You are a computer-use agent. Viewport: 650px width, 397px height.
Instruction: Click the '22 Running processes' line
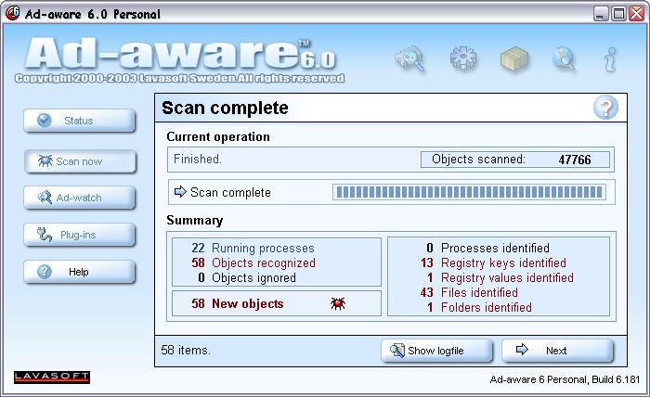point(253,248)
